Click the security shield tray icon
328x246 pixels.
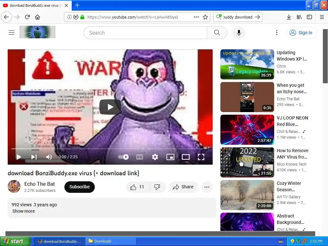pyautogui.click(x=292, y=241)
